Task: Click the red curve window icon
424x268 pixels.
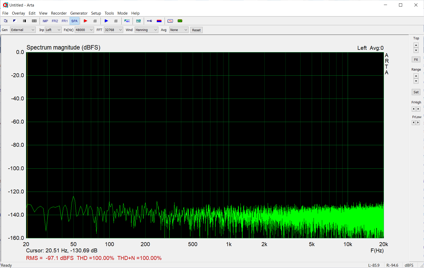Action: (x=170, y=21)
